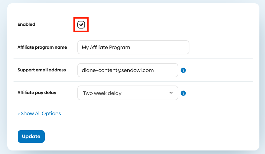Click empty area right of Update button
This screenshot has width=265, height=154.
click(x=135, y=136)
